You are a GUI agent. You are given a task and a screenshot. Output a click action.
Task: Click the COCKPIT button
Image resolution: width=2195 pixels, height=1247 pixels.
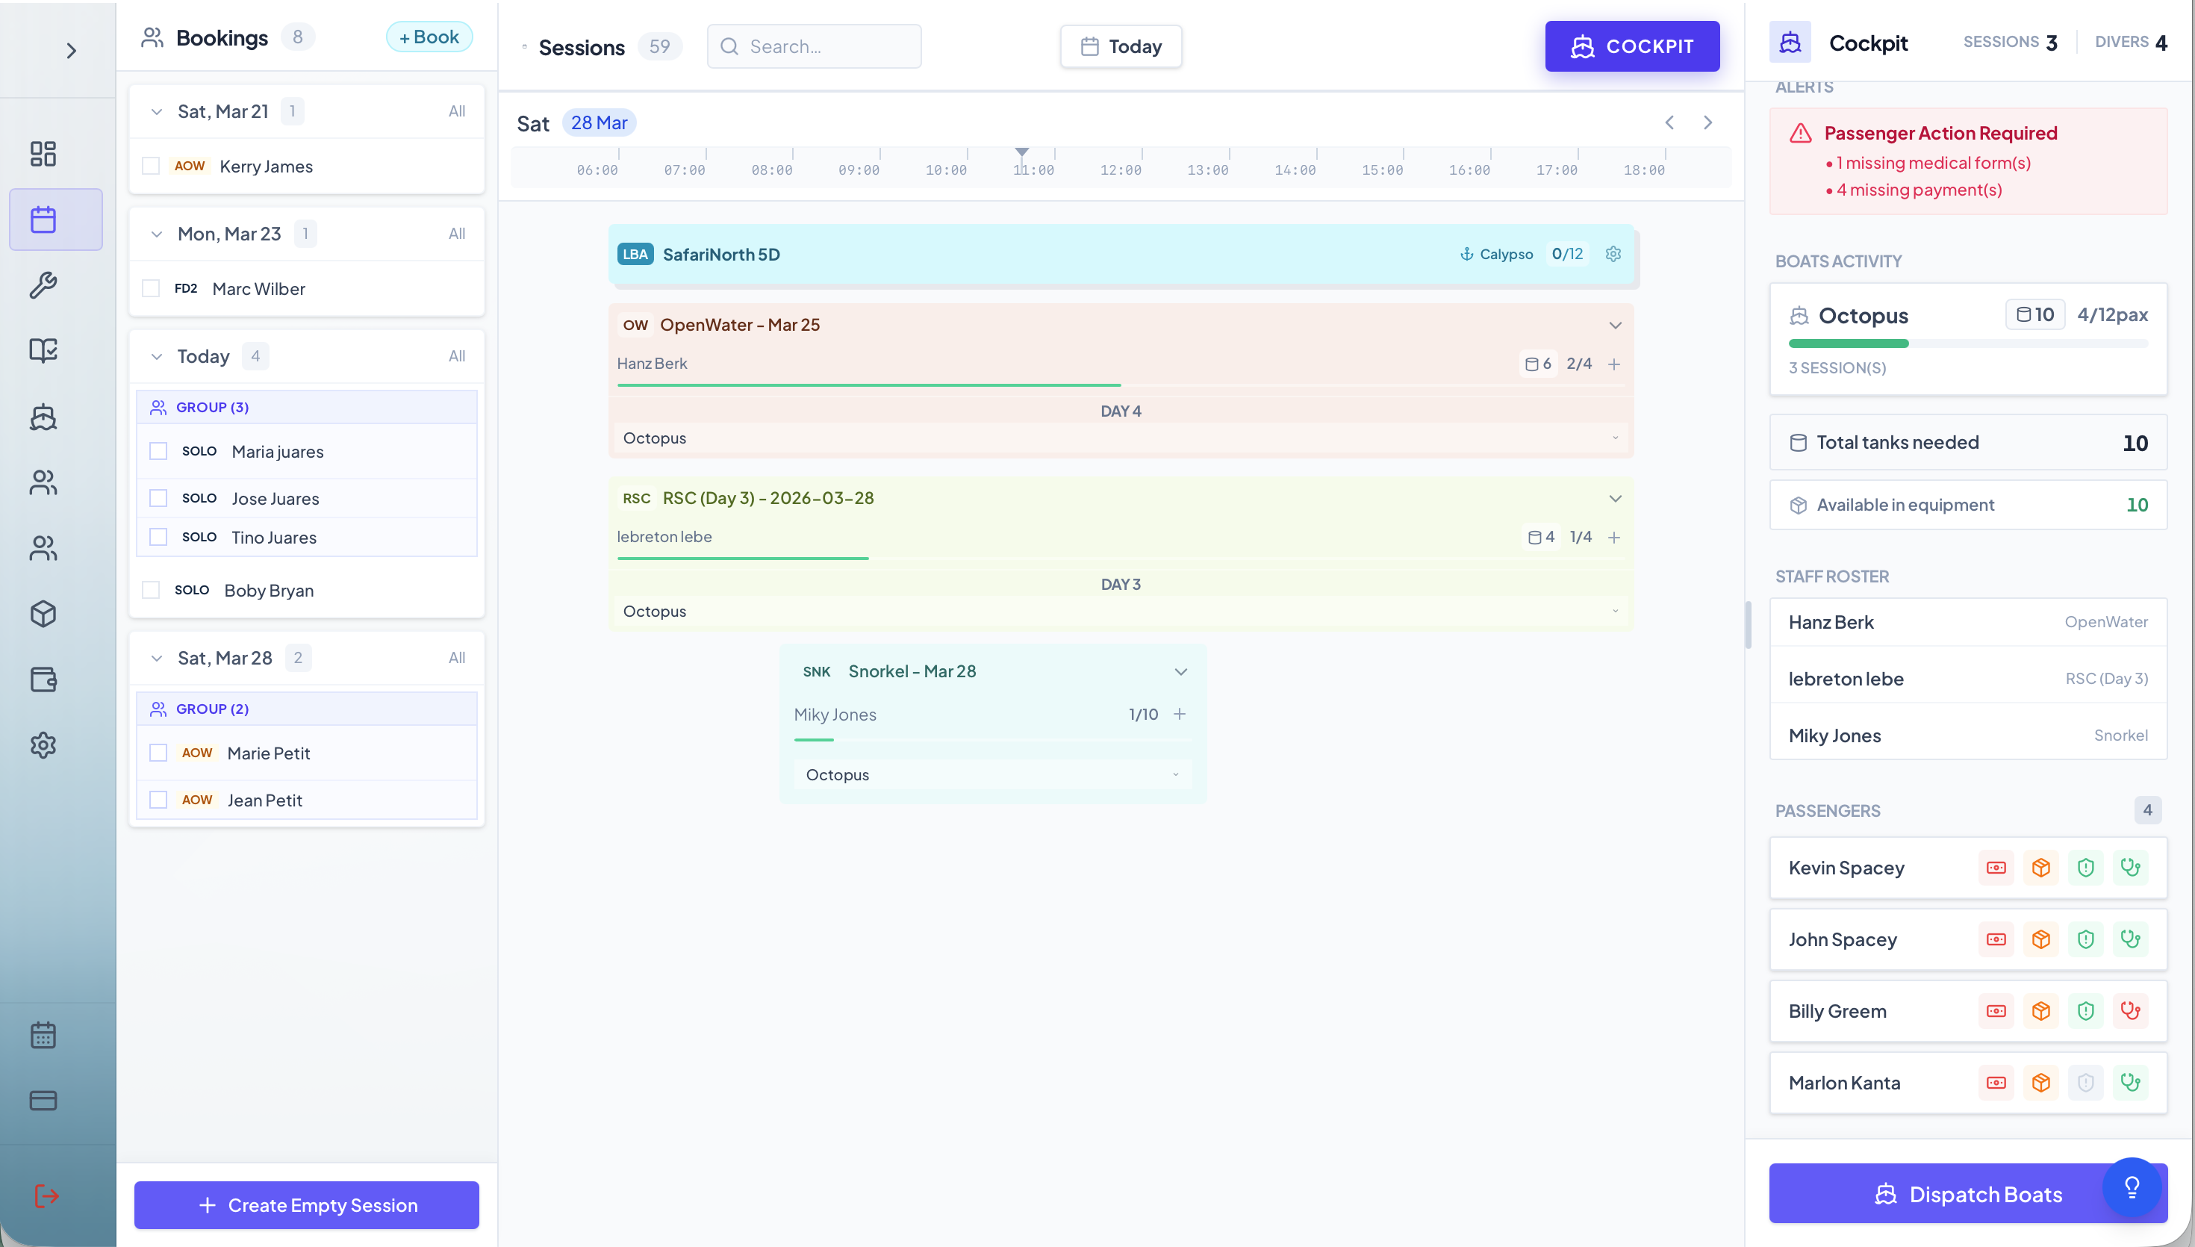pyautogui.click(x=1632, y=46)
